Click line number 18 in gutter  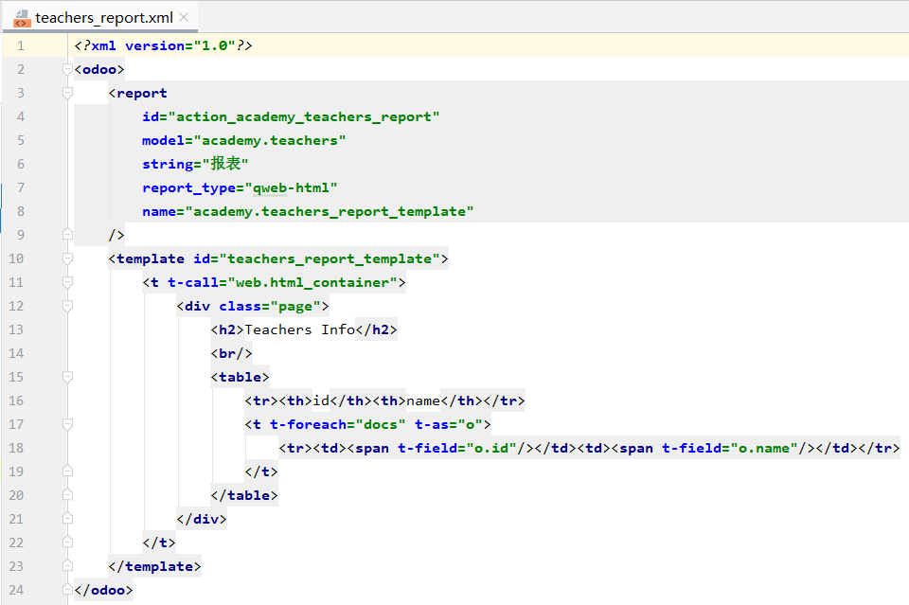click(x=16, y=448)
